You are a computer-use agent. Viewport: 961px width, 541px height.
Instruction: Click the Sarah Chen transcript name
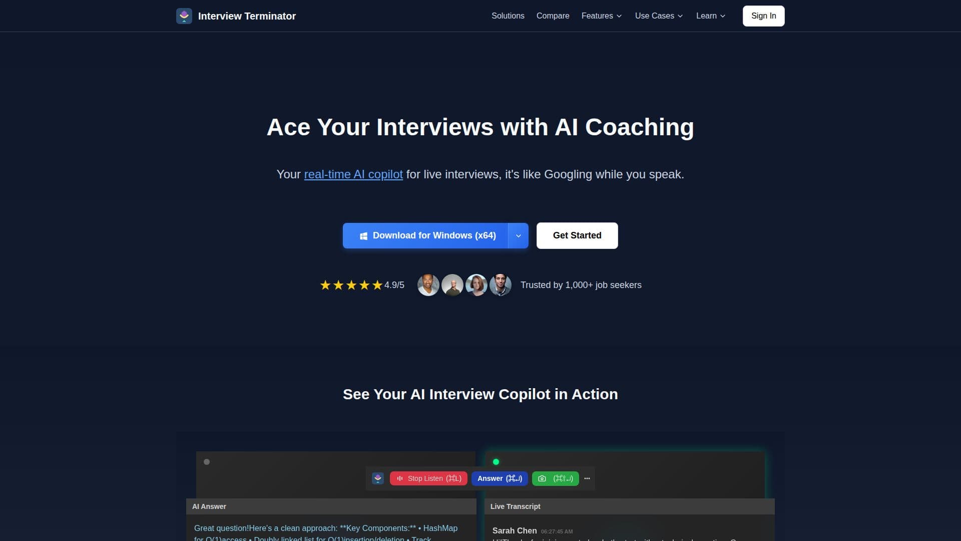(515, 530)
